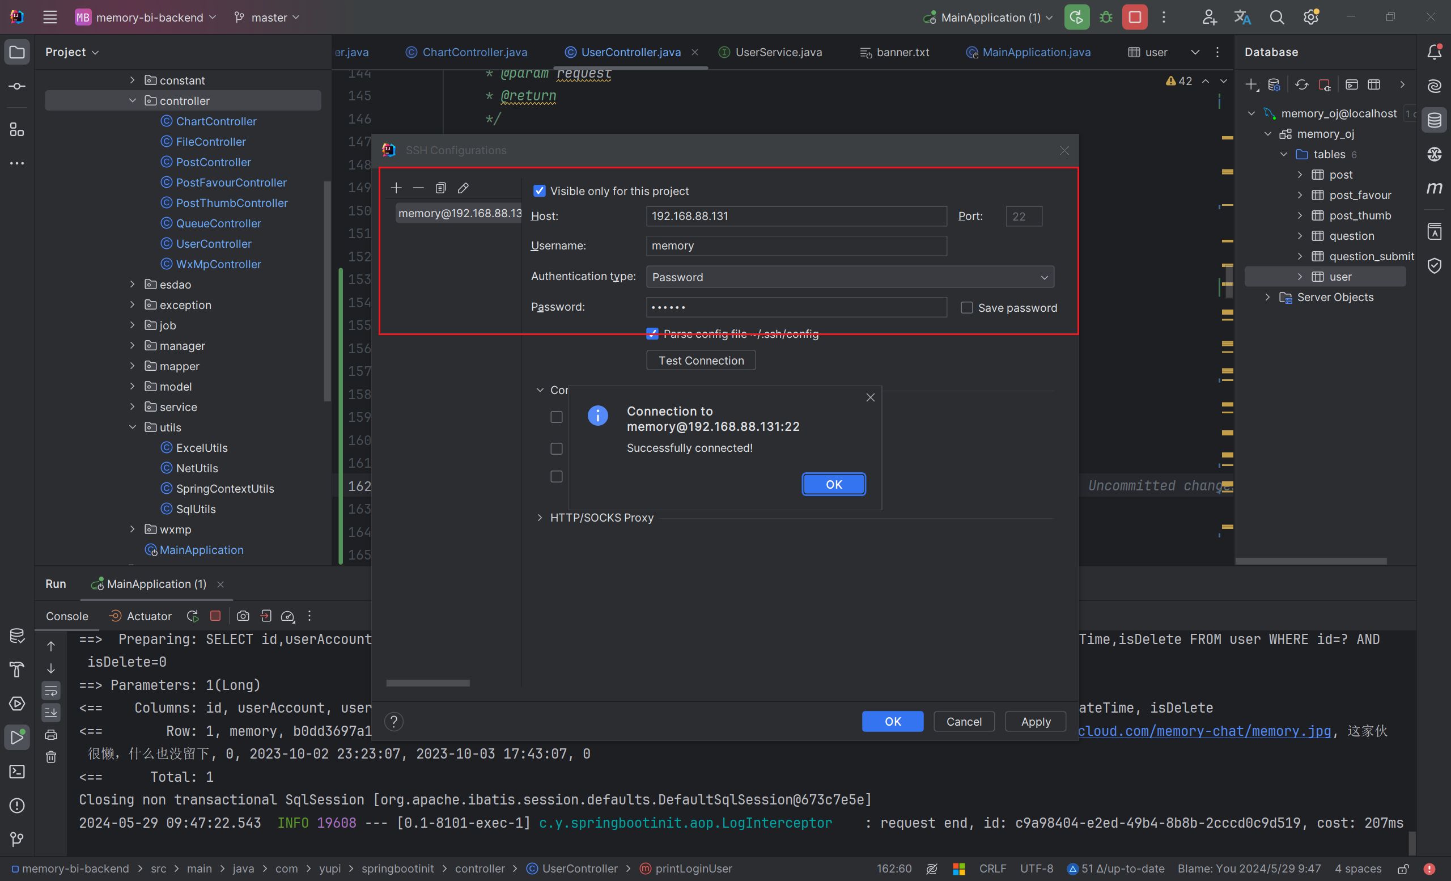Screen dimensions: 1451x881
Task: Expand Server Objects node
Action: [x=1268, y=297]
